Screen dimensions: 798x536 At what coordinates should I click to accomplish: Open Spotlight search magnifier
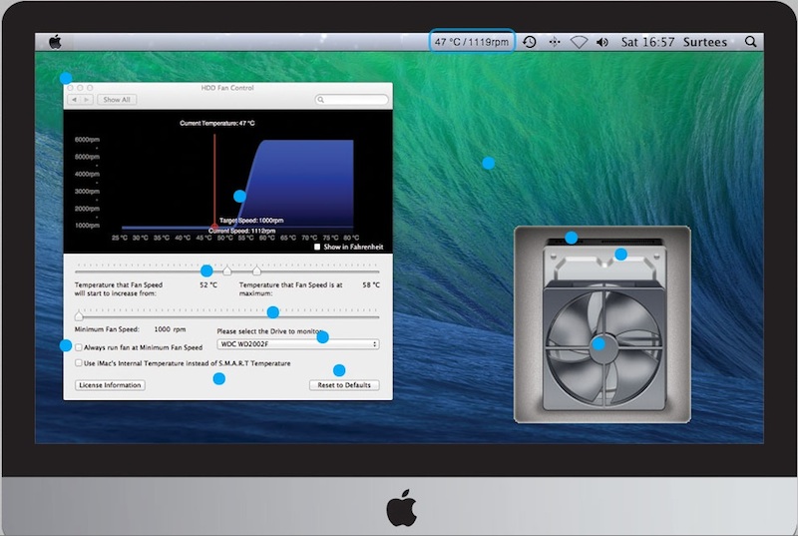[750, 42]
